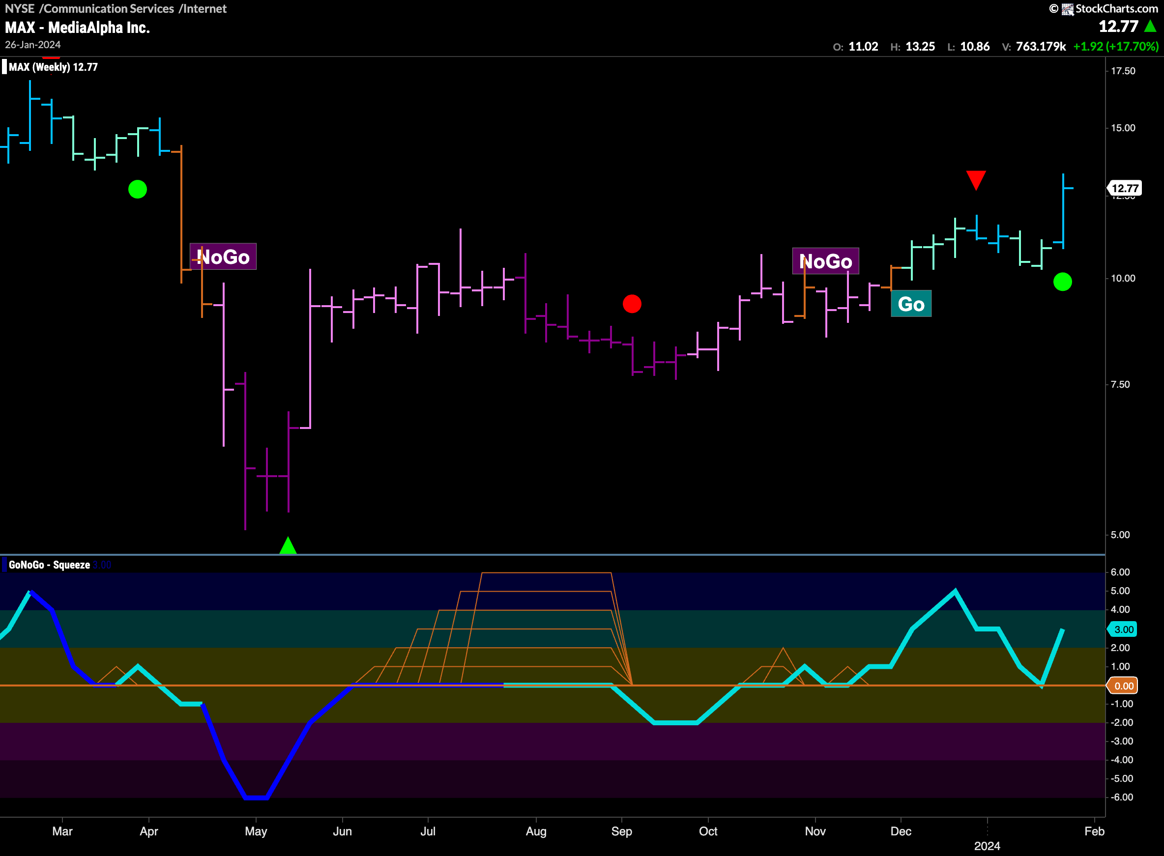Image resolution: width=1164 pixels, height=856 pixels.
Task: Click the 10.00 price axis label
Action: (x=1123, y=278)
